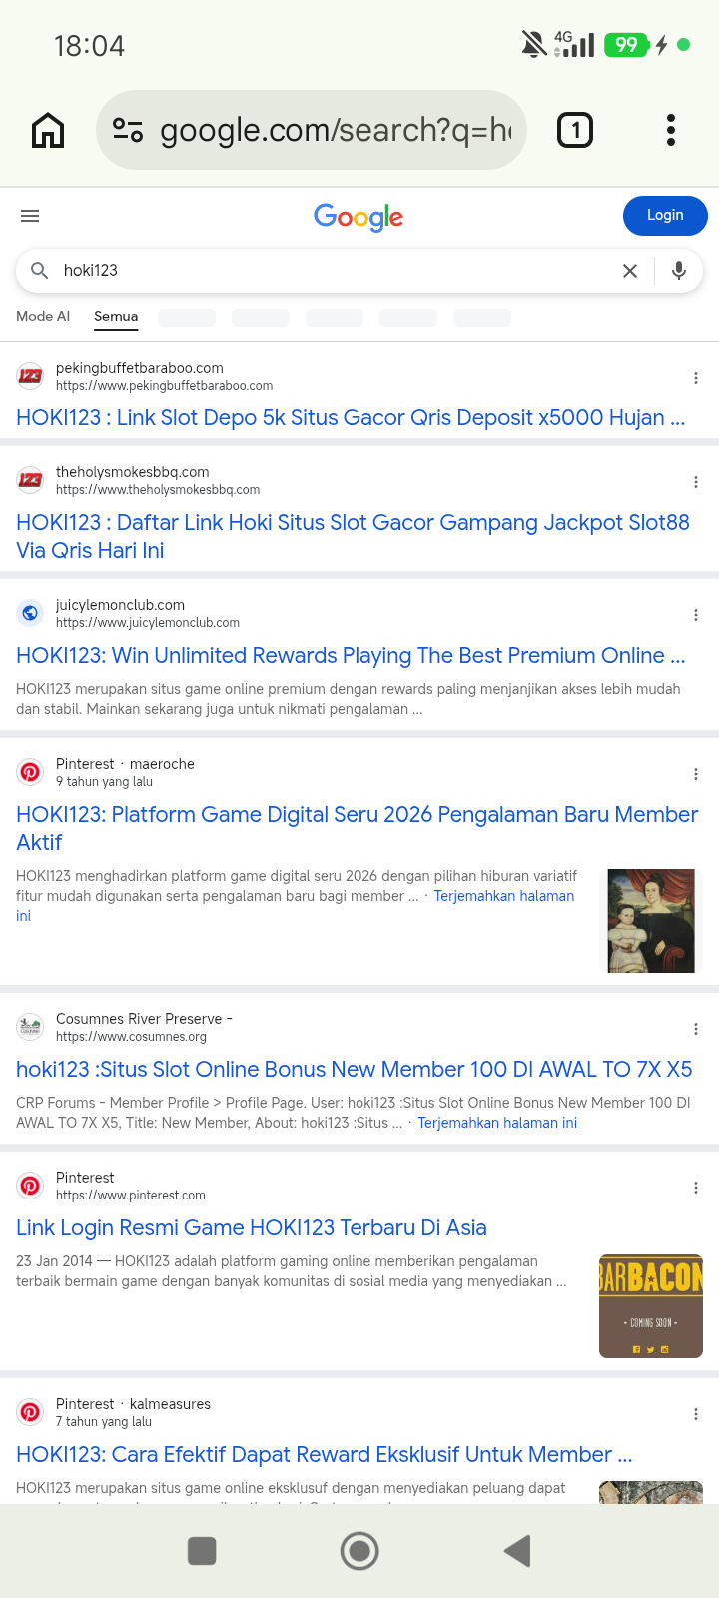Select the Semua tab
This screenshot has height=1598, width=719.
tap(116, 316)
